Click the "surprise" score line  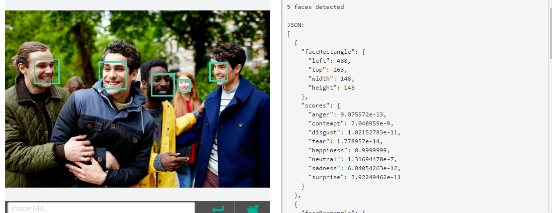[x=355, y=177]
